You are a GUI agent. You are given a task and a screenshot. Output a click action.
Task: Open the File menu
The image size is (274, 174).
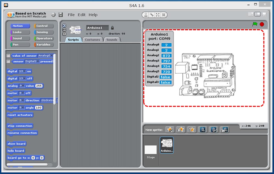(x=71, y=15)
